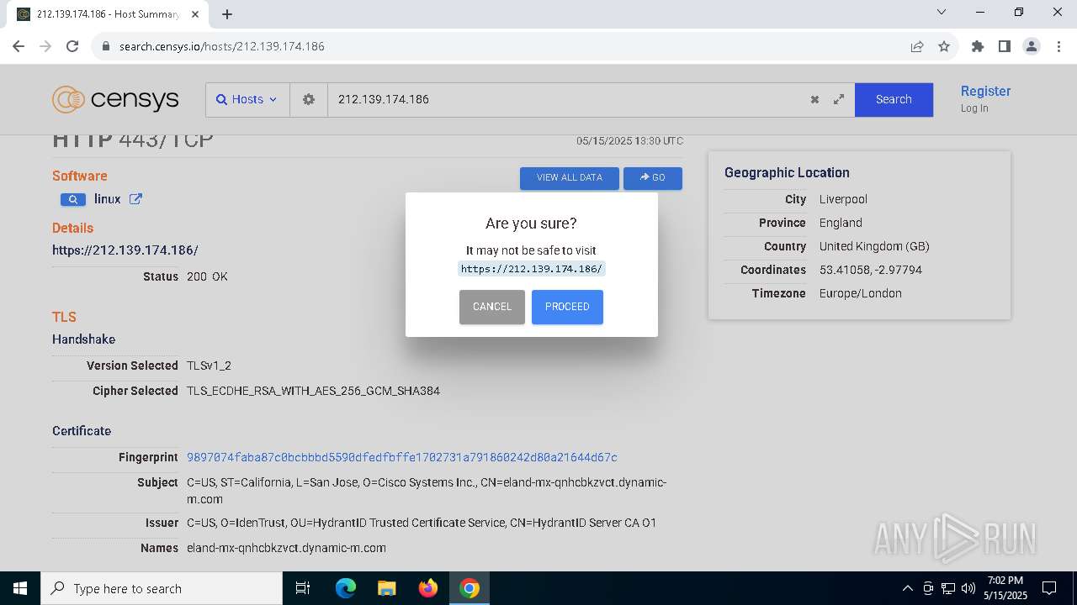
Task: Click the dialog URL https://212.139.174.186/
Action: pos(532,269)
